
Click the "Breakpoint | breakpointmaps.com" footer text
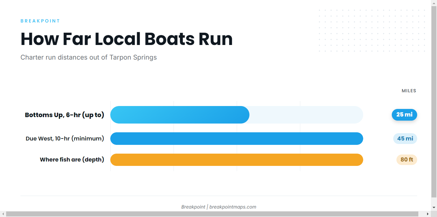pos(219,207)
